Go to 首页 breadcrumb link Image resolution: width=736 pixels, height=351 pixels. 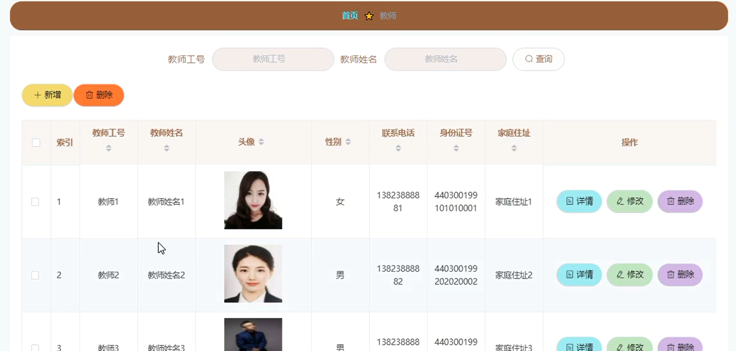[x=350, y=16]
